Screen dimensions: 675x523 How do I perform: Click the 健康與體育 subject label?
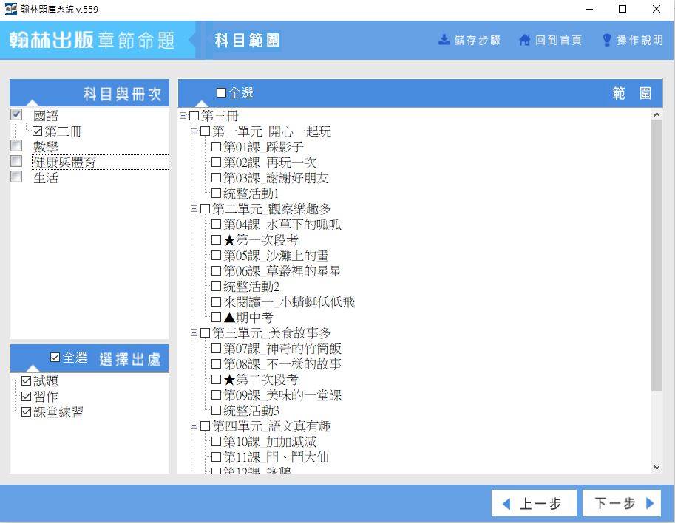tap(64, 163)
